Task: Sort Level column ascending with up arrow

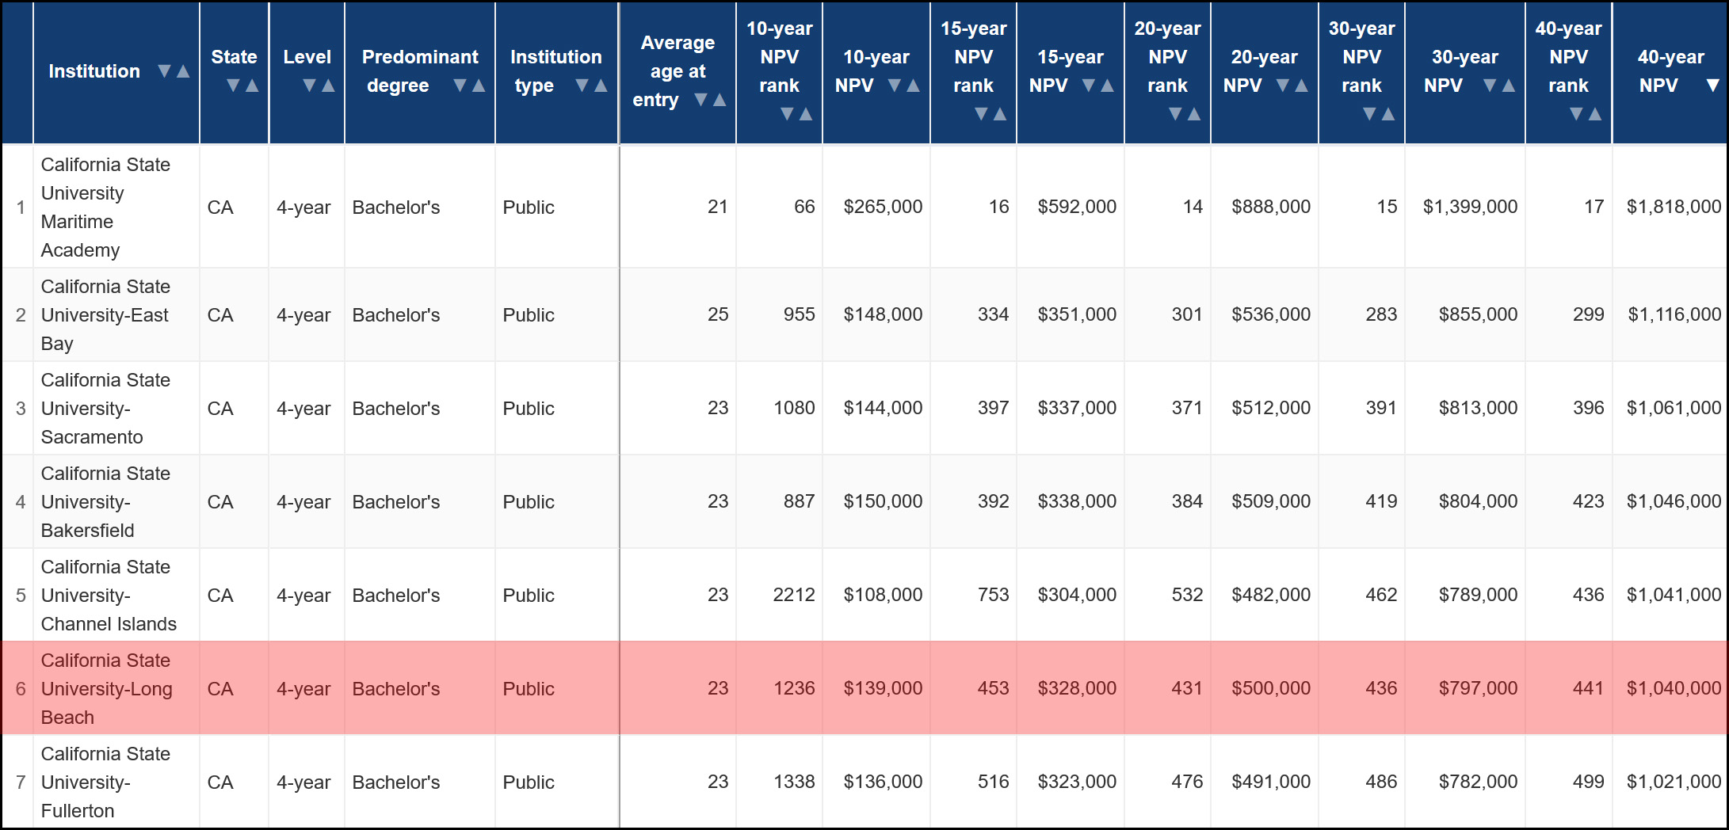Action: point(328,86)
